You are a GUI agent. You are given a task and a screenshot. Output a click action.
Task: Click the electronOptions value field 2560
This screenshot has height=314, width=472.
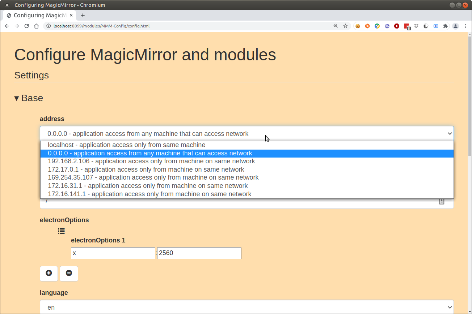click(x=199, y=253)
